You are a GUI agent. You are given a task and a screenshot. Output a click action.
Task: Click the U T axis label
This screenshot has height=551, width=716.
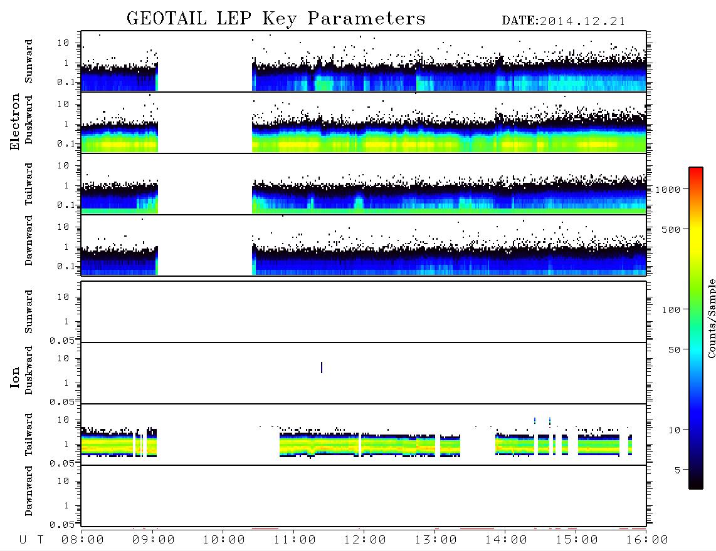(x=31, y=540)
